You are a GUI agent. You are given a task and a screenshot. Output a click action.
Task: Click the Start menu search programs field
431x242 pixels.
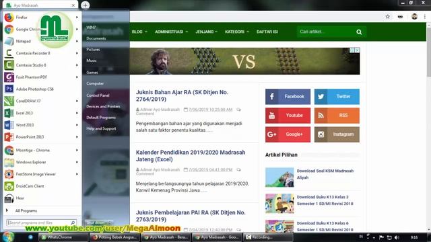[41, 223]
